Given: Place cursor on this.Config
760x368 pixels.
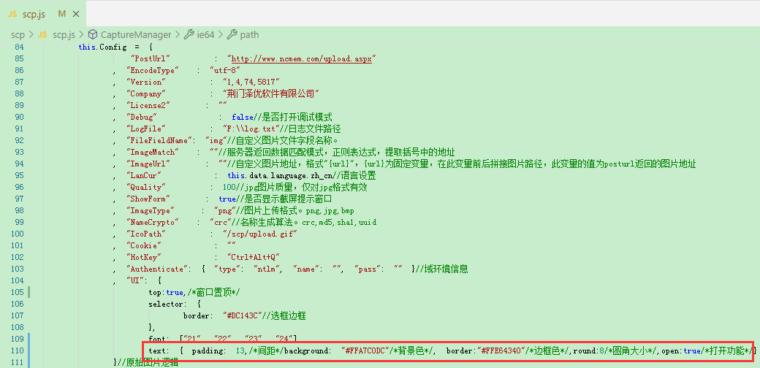Looking at the screenshot, I should point(102,47).
